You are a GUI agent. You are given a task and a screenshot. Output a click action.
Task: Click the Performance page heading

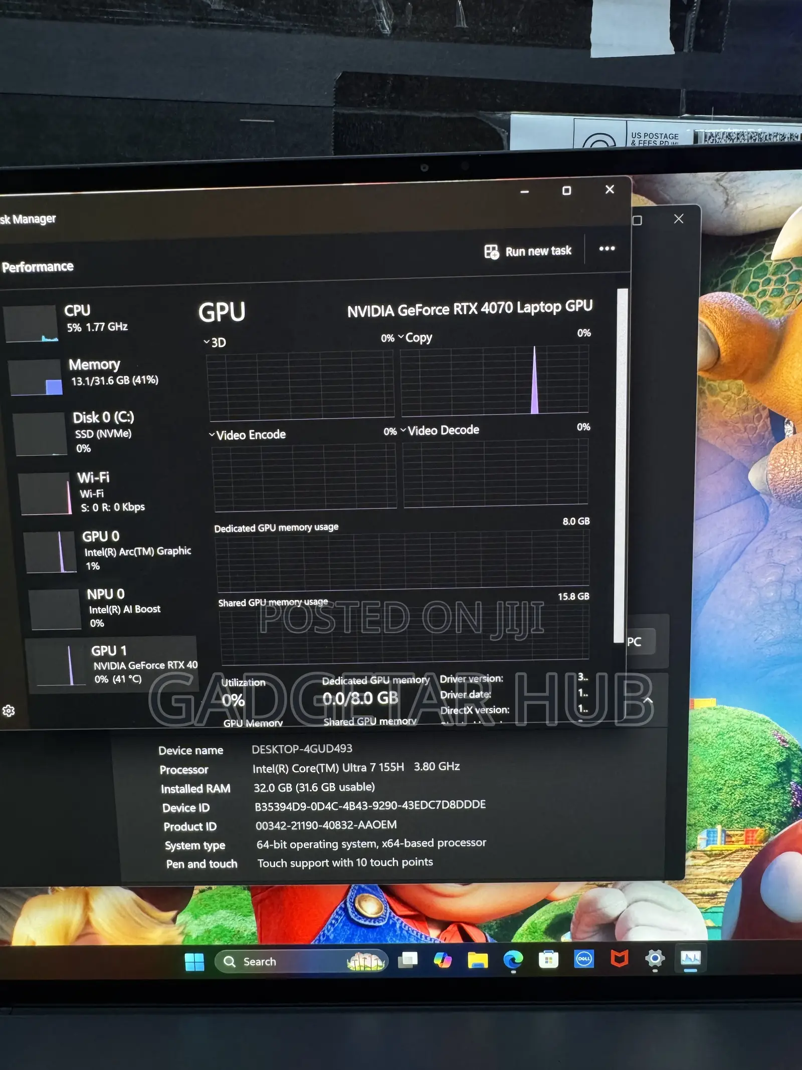coord(38,267)
